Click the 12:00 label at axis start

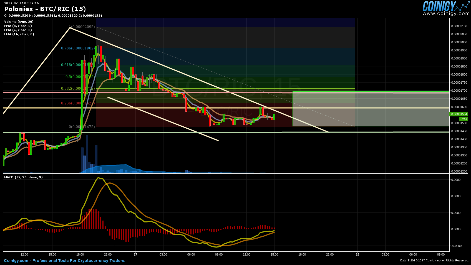coord(24,254)
